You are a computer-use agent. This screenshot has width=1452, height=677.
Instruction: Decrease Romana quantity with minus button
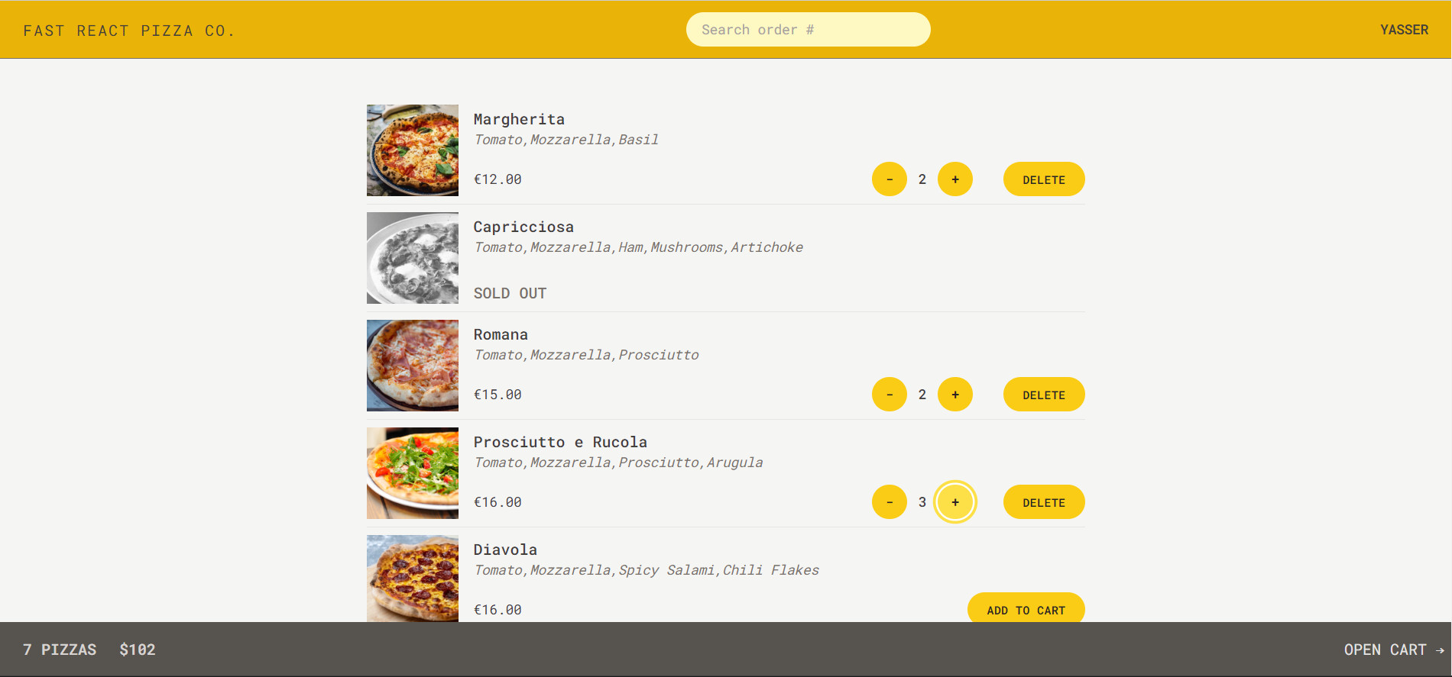889,395
